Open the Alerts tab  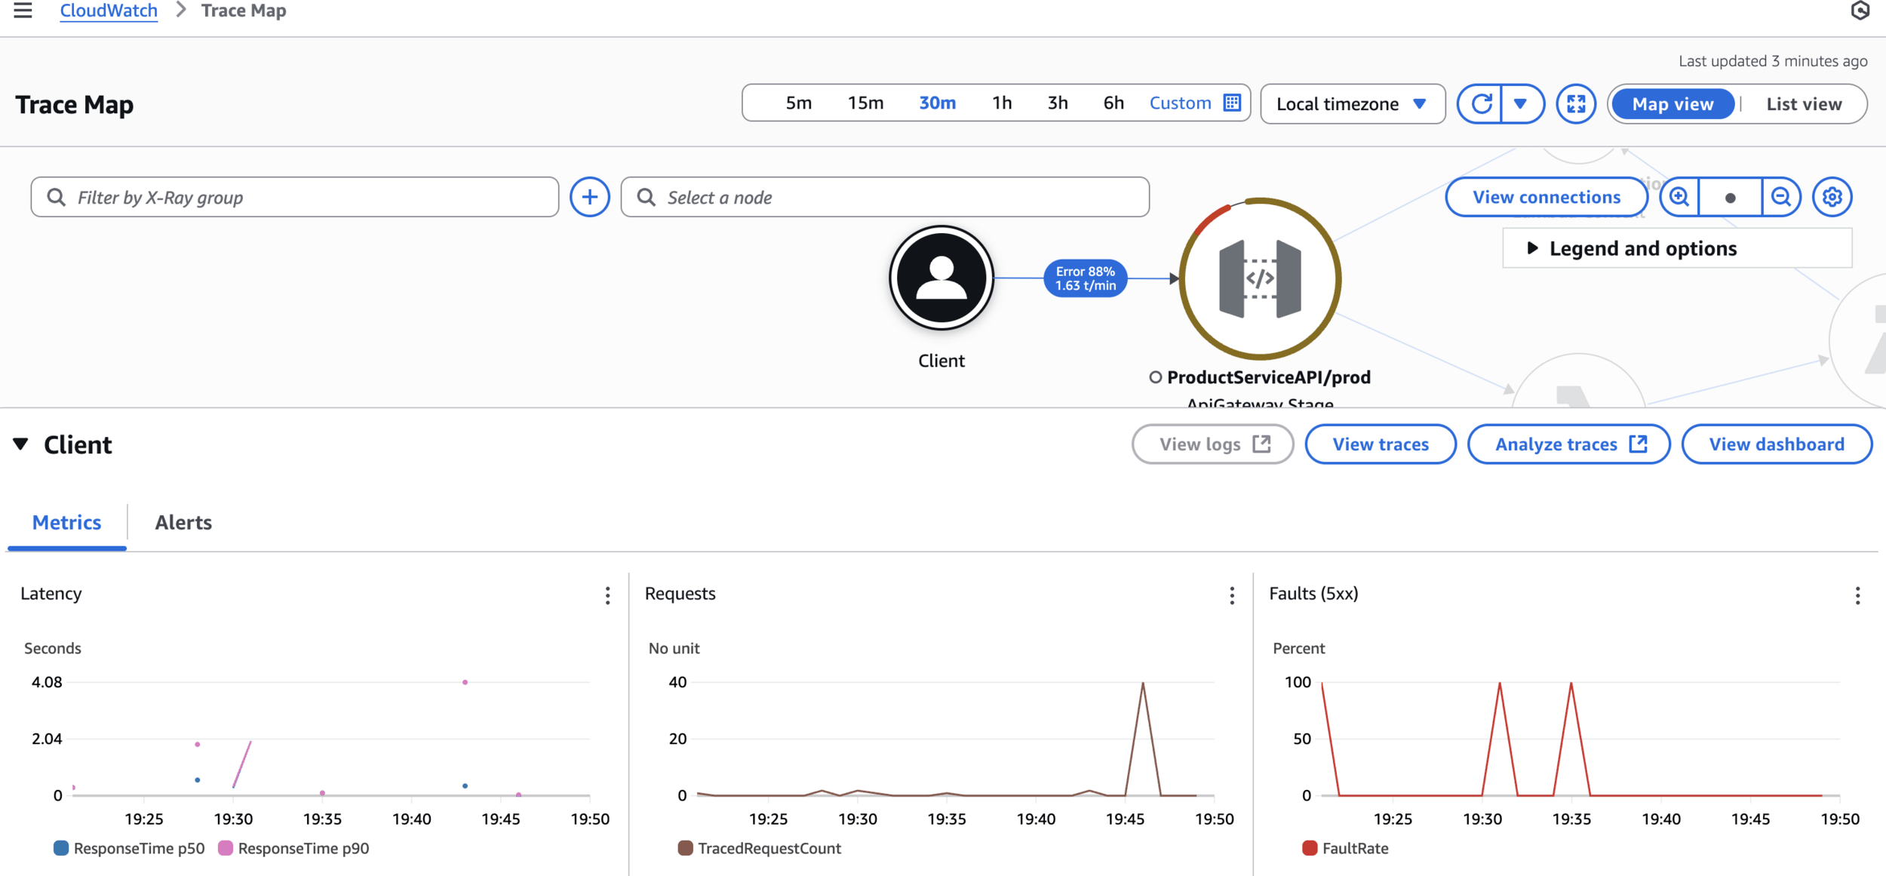coord(183,522)
